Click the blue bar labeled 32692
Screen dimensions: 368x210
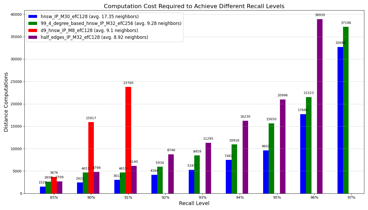point(340,120)
